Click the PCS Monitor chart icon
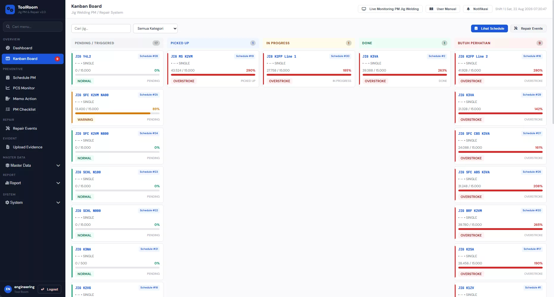Image resolution: width=554 pixels, height=297 pixels. point(8,88)
